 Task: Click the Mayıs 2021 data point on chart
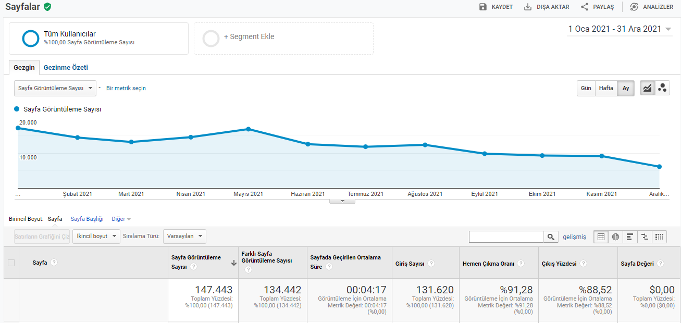[x=249, y=129]
